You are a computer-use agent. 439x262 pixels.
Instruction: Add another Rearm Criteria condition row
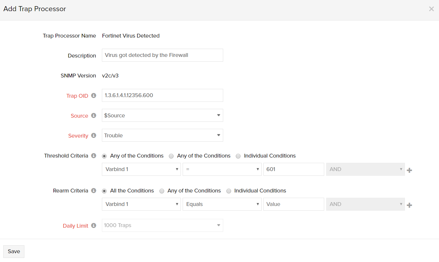click(409, 205)
